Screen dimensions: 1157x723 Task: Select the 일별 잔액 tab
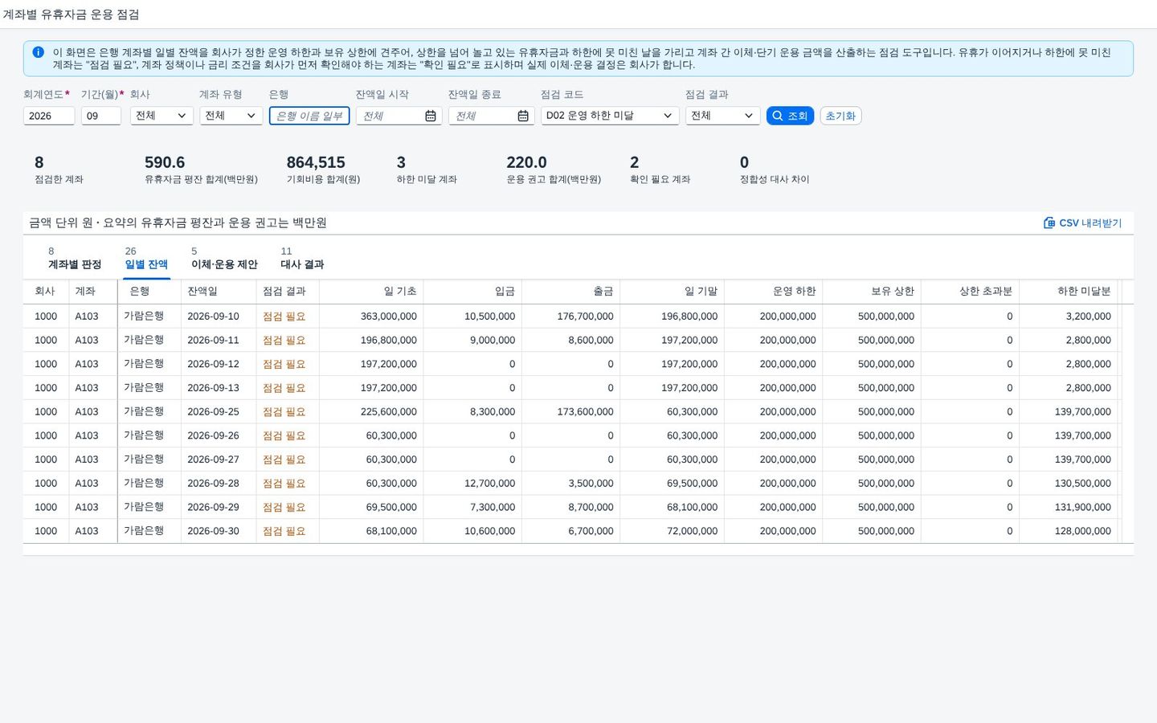(x=146, y=258)
